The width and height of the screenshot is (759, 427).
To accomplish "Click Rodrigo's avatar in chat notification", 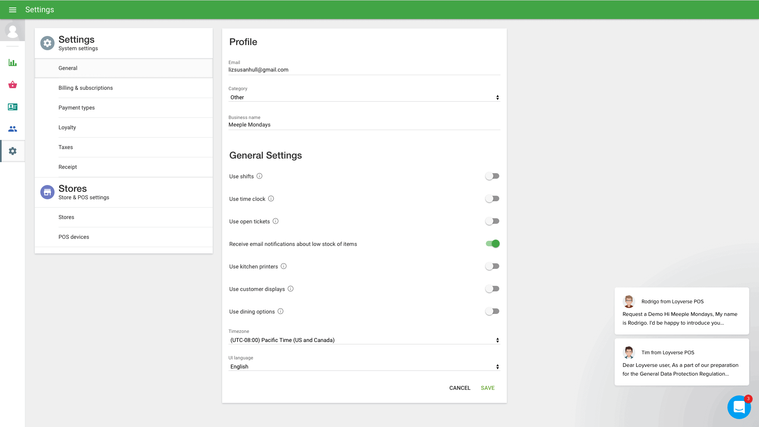I will click(x=629, y=301).
